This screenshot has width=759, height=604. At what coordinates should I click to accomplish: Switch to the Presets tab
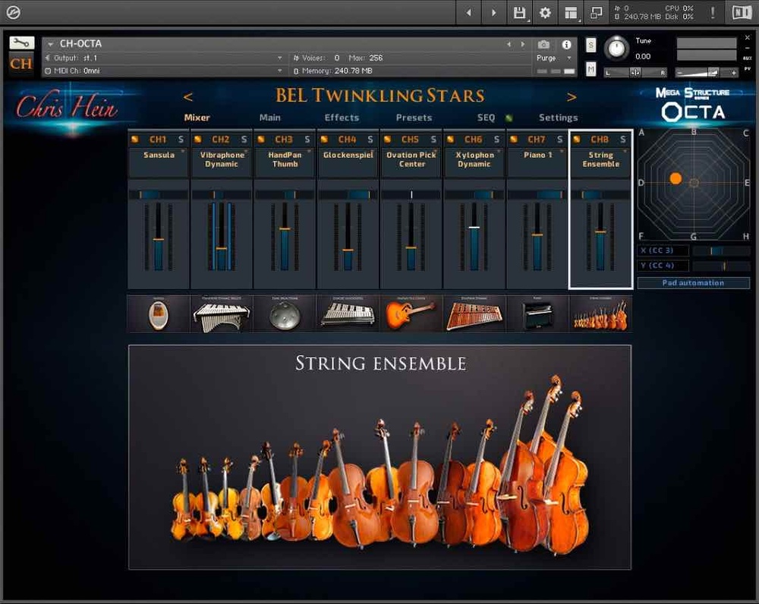[414, 118]
